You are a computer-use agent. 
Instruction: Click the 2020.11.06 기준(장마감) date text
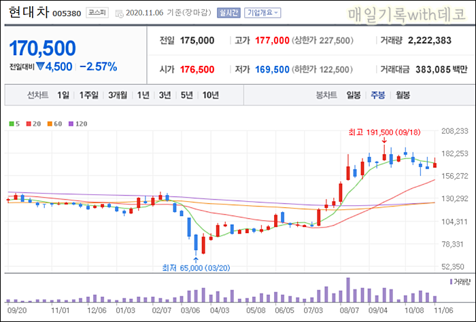tap(168, 13)
